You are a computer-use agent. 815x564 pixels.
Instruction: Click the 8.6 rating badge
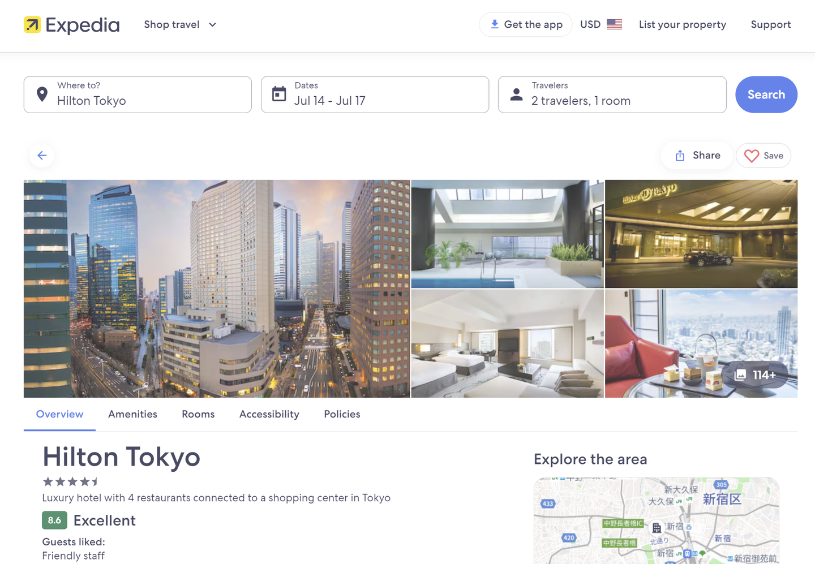[x=54, y=520]
